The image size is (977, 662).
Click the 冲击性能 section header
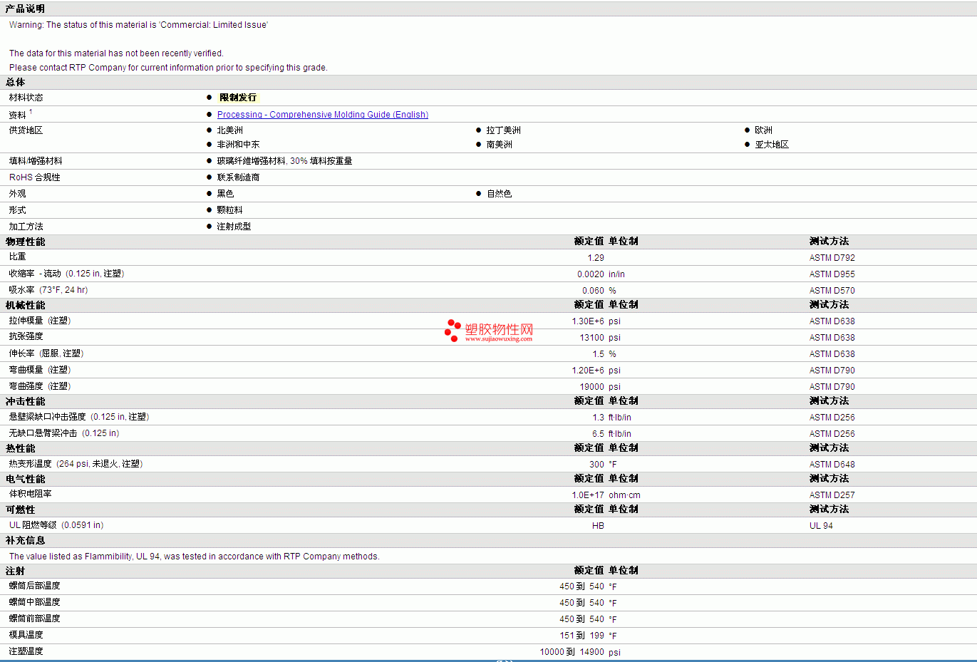[25, 402]
